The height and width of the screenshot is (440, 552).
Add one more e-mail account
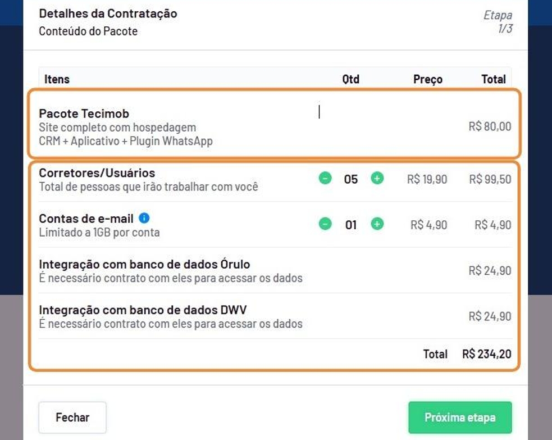point(377,224)
